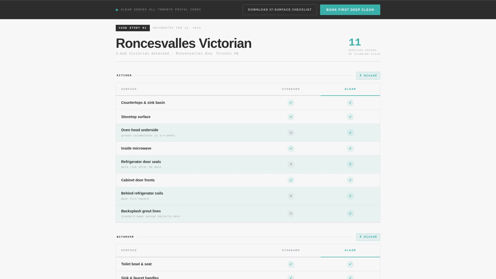
Task: Click the Kitchen 4 missed badge
Action: 368,76
